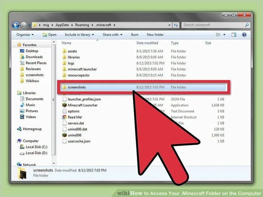The image size is (263, 197).
Task: Open screenshots shortcut in Favorites sidebar
Action: click(35, 75)
